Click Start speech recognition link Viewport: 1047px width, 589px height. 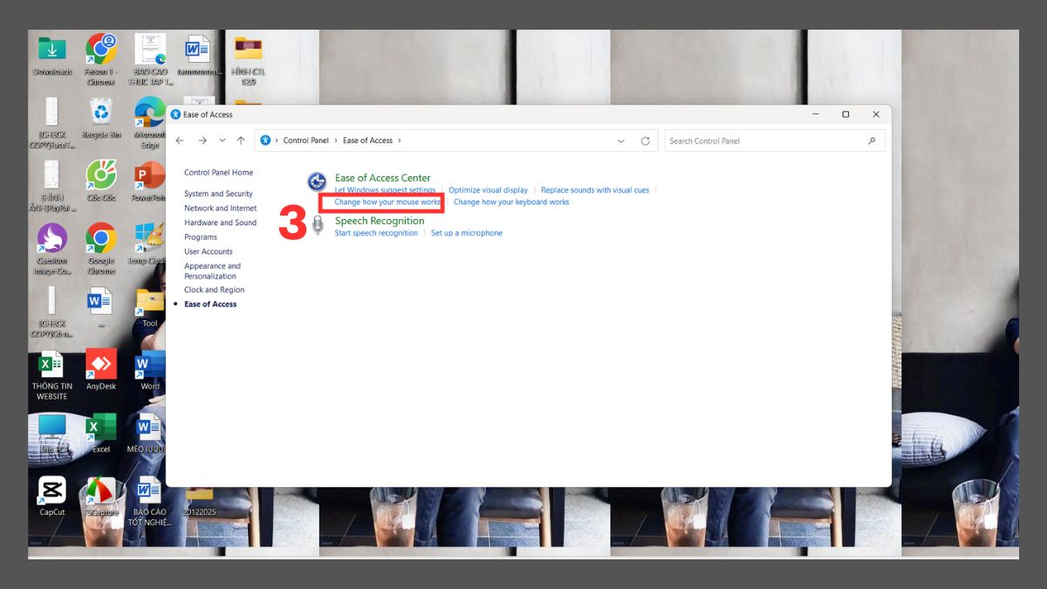coord(376,233)
